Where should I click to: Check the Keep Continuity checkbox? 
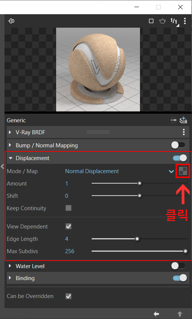coord(68,208)
